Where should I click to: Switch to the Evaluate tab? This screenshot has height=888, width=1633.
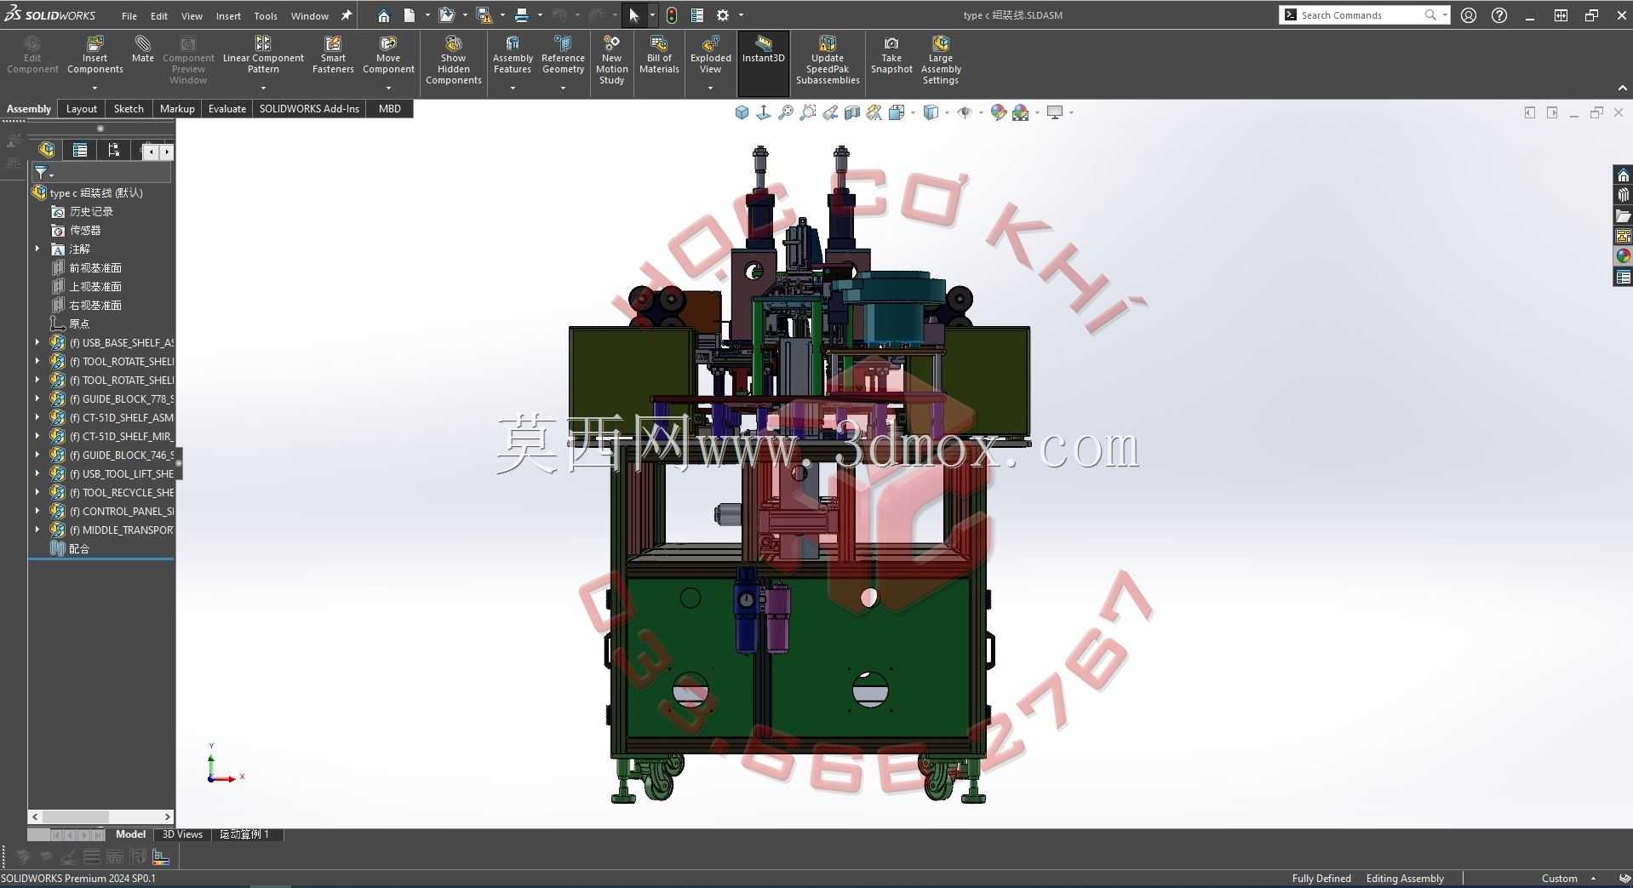click(227, 108)
